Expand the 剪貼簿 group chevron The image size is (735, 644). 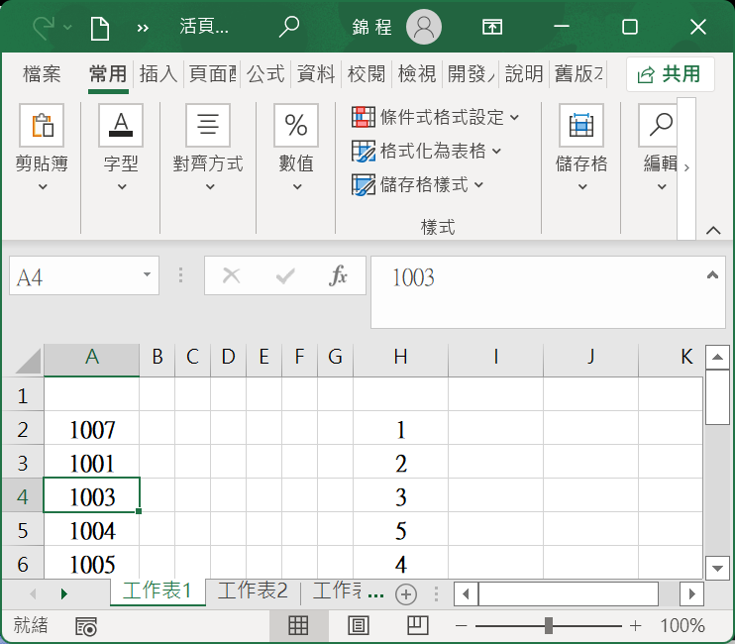coord(43,187)
